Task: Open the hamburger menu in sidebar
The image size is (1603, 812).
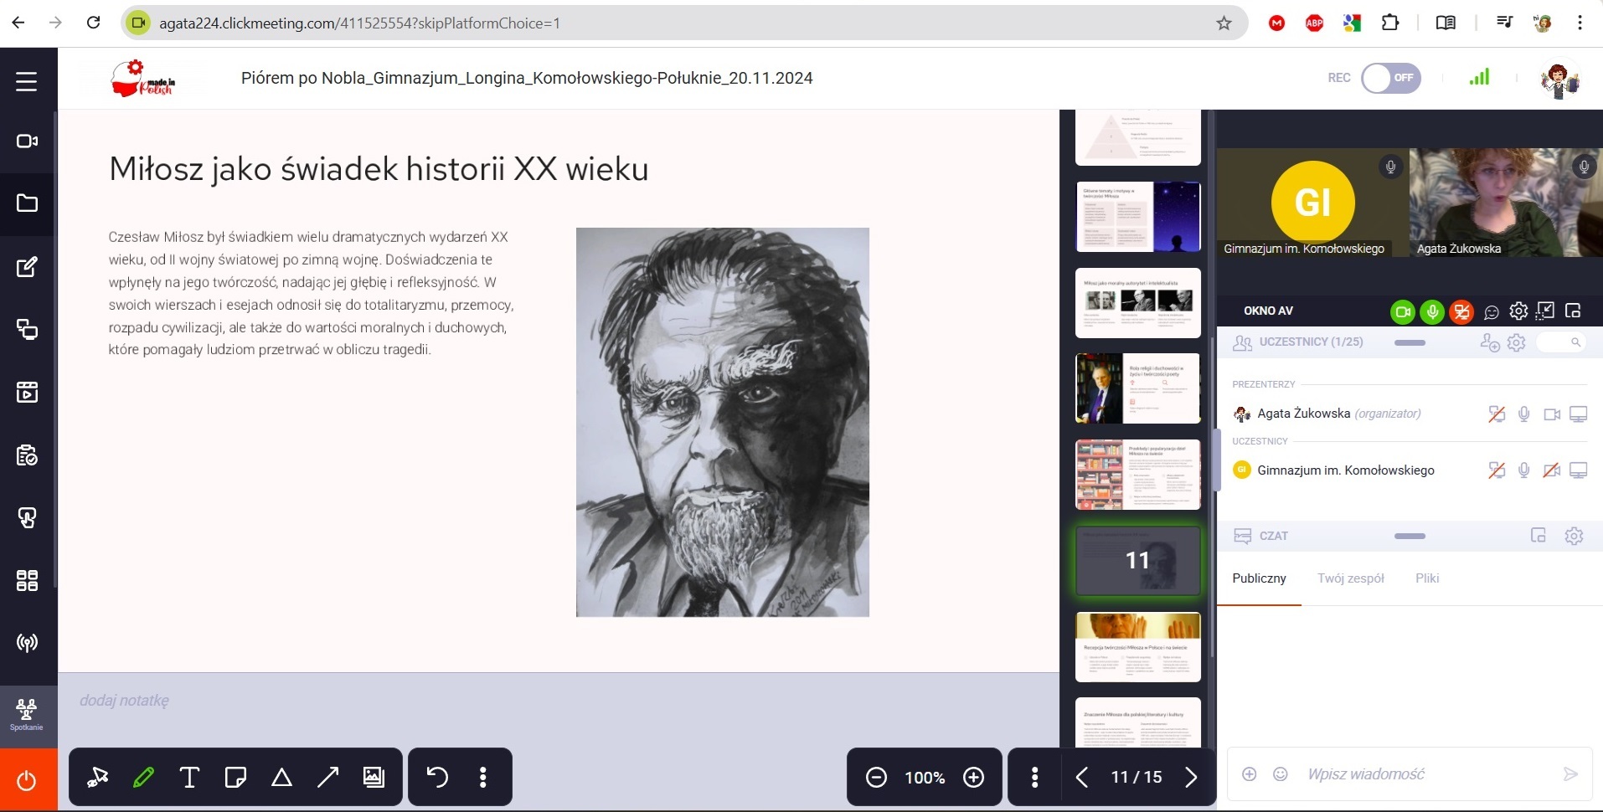Action: click(27, 81)
